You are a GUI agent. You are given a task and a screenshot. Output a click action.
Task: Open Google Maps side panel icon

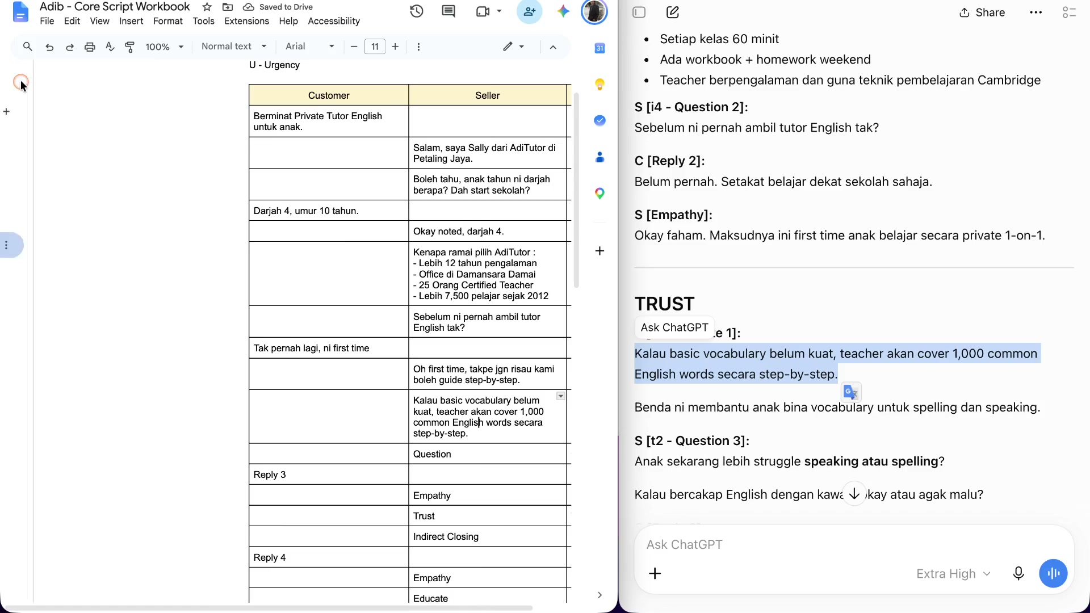click(599, 194)
